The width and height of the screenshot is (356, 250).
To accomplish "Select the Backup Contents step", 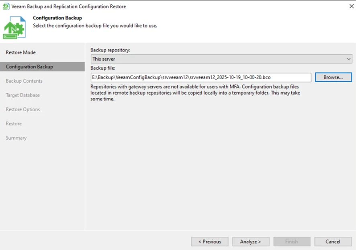I will [x=24, y=81].
